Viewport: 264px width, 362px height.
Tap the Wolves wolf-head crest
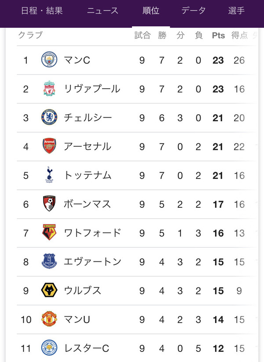tap(49, 290)
